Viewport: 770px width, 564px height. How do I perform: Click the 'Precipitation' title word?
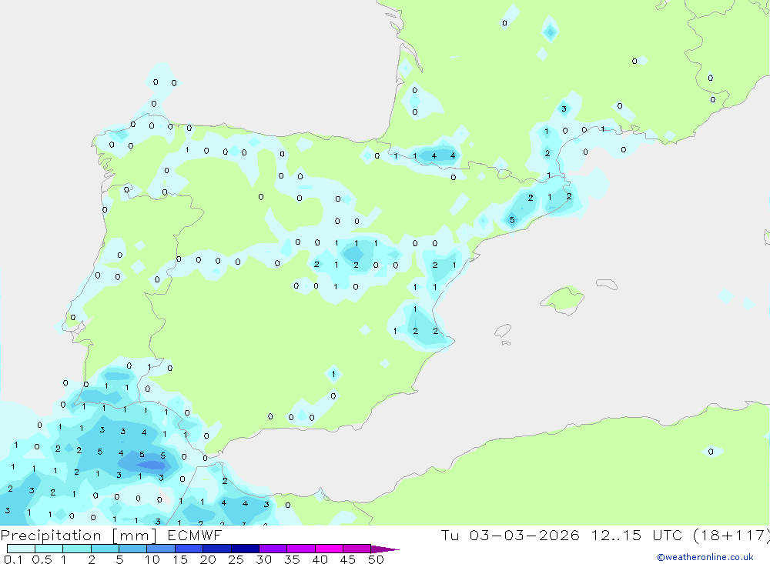point(51,536)
